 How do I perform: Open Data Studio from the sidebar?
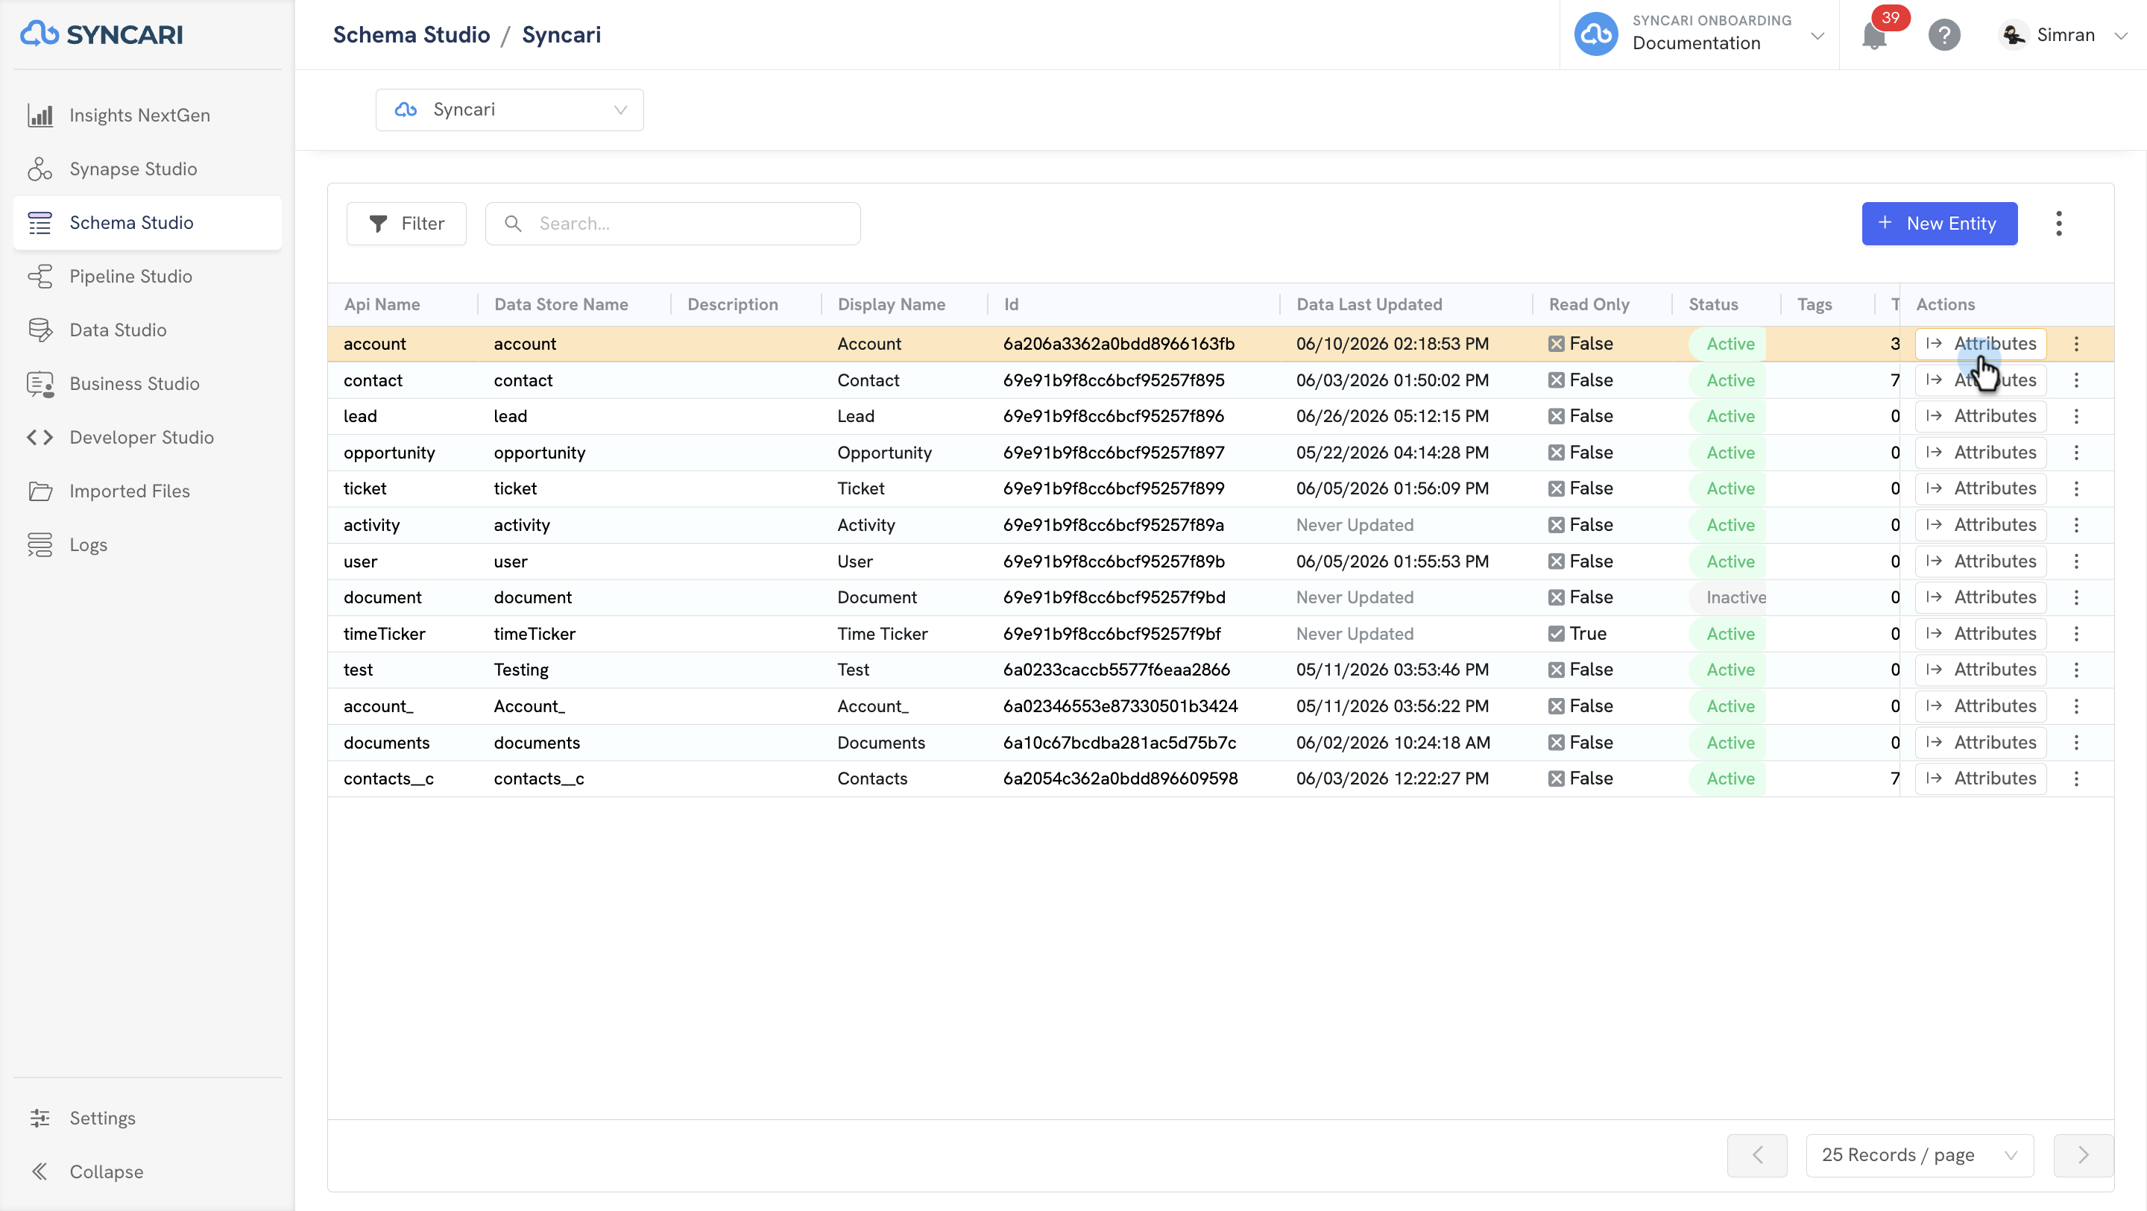click(148, 330)
